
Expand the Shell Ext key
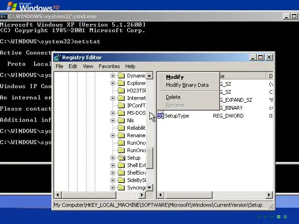point(113,165)
